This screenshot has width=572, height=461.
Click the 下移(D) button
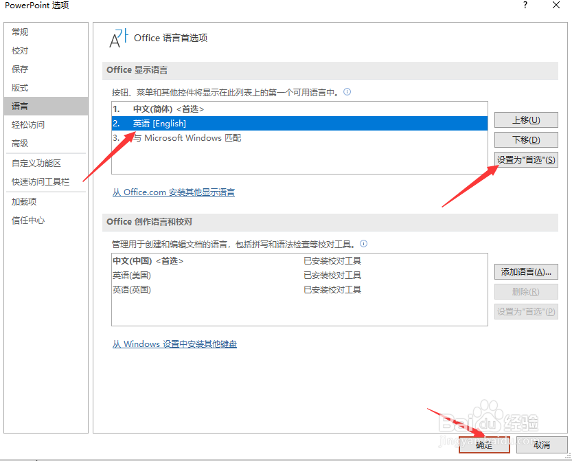pyautogui.click(x=526, y=139)
